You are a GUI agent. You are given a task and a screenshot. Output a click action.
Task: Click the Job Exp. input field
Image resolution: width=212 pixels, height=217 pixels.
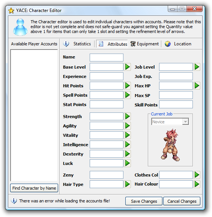(176, 76)
